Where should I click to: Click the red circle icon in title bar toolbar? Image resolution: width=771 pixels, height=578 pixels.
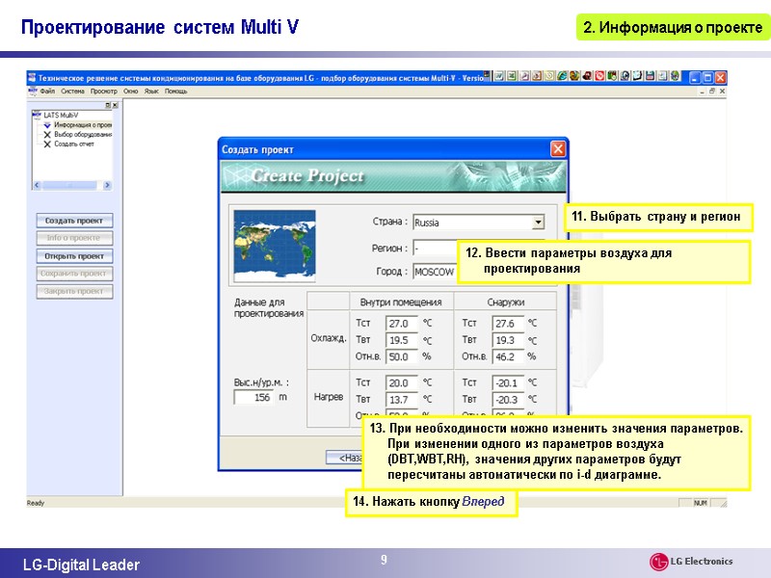599,76
